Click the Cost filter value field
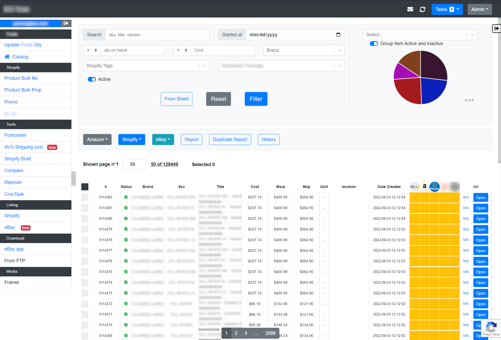The width and height of the screenshot is (501, 340). 223,50
